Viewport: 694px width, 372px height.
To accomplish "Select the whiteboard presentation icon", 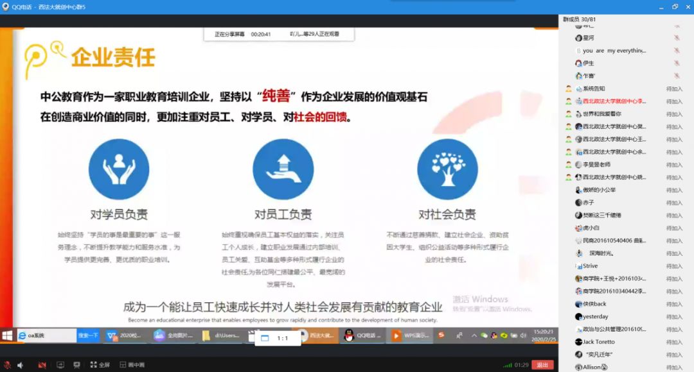I will pos(76,364).
